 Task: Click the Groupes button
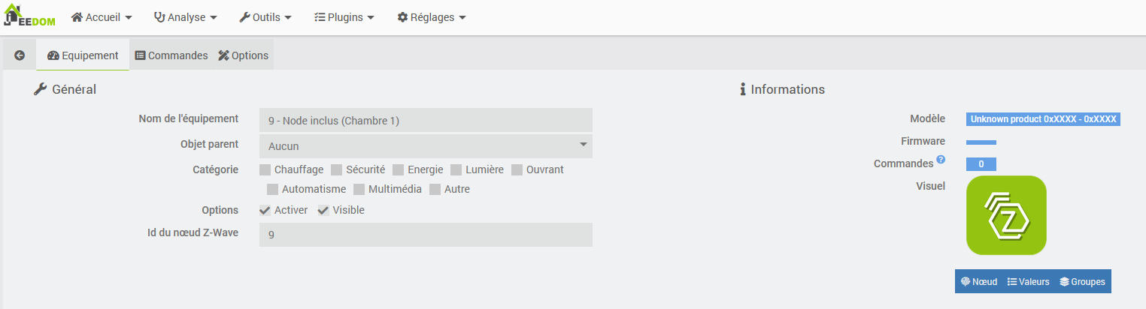click(x=1082, y=282)
